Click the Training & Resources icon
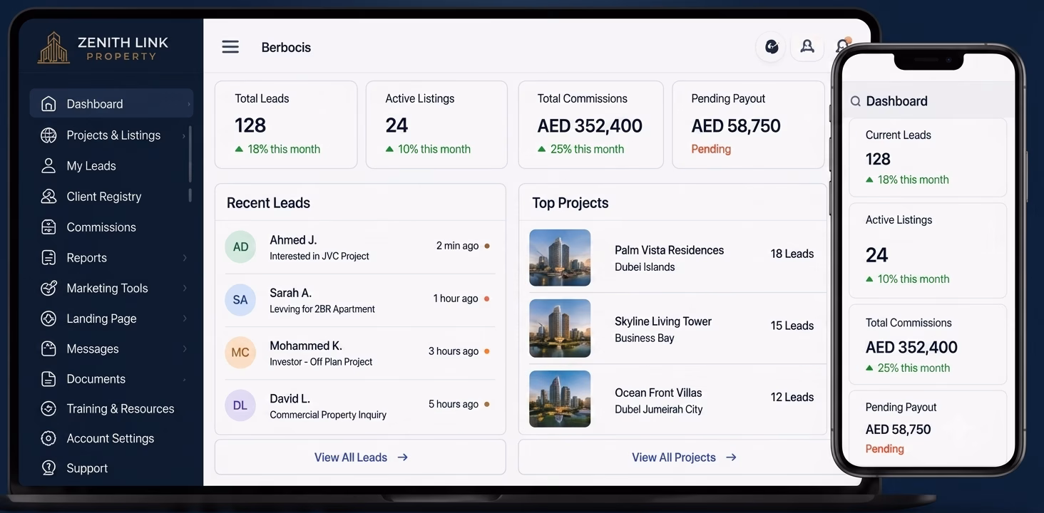Image resolution: width=1044 pixels, height=513 pixels. tap(48, 409)
